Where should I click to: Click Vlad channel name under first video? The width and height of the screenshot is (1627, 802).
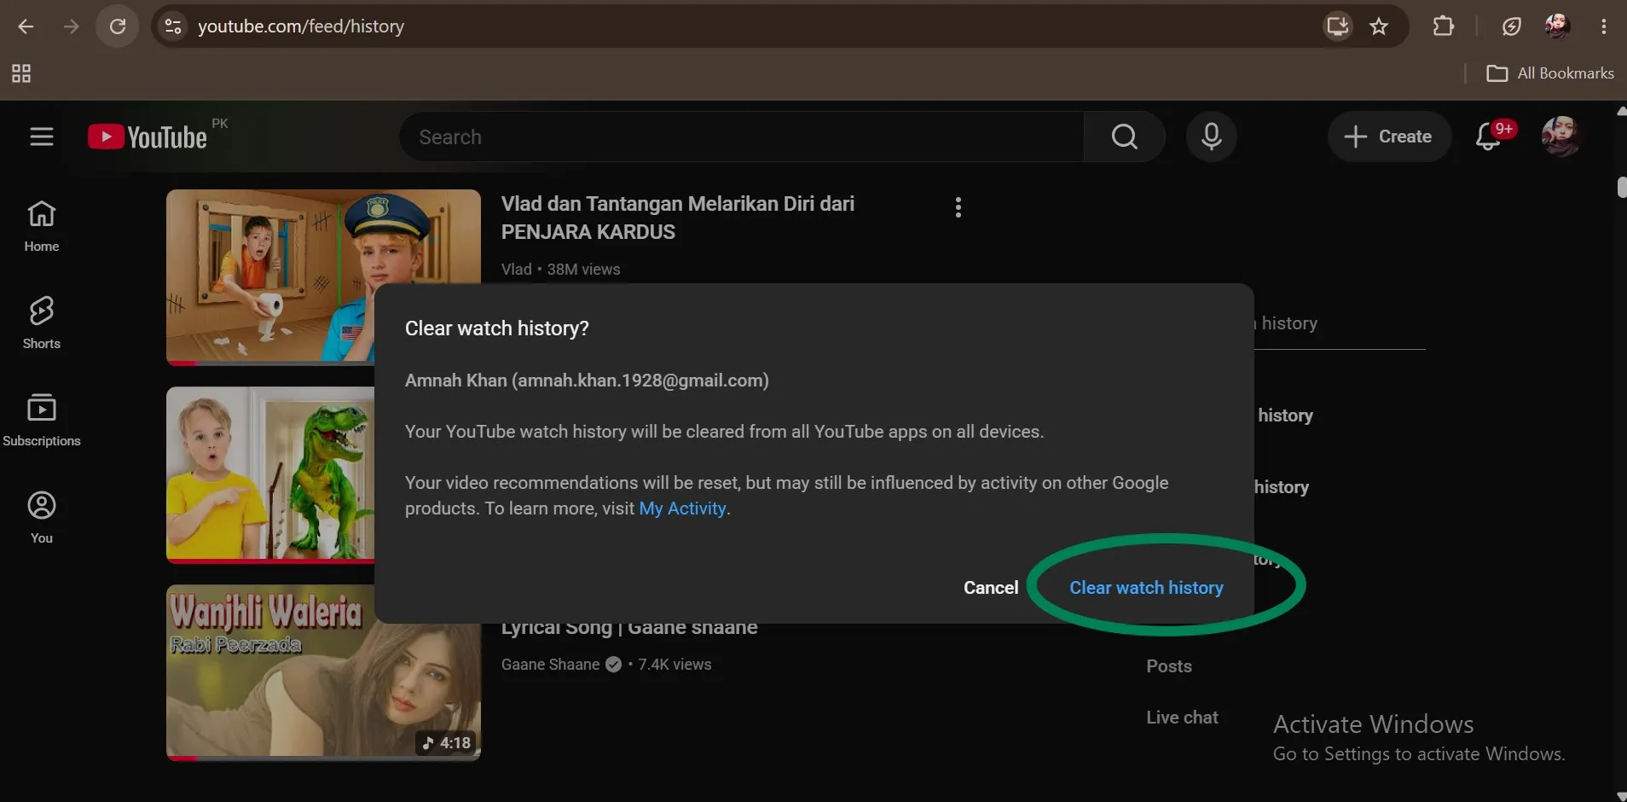[x=516, y=270]
